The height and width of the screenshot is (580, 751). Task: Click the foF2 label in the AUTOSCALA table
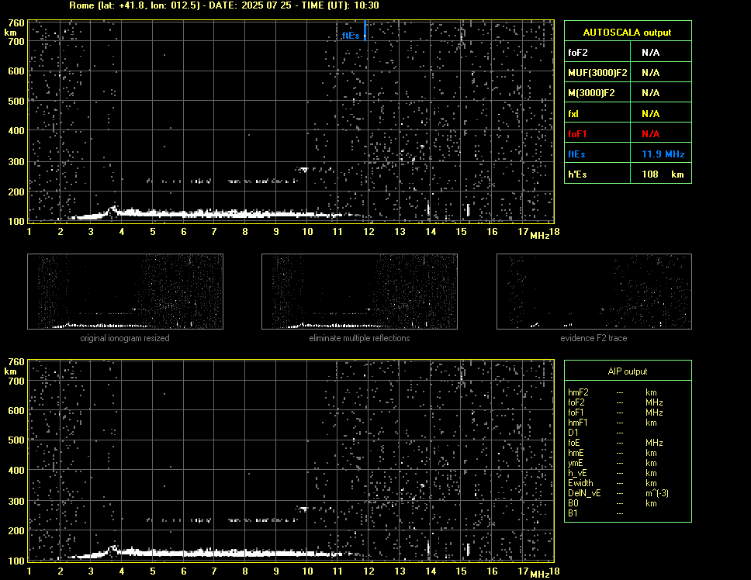point(578,53)
